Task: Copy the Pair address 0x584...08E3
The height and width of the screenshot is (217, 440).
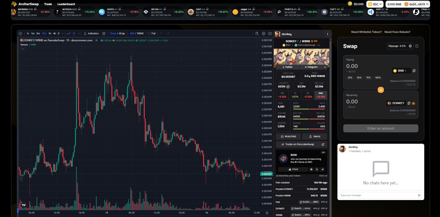Action: pos(309,202)
